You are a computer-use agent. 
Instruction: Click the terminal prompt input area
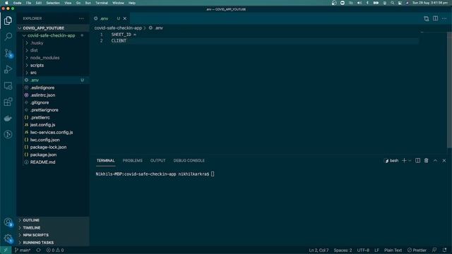coord(213,174)
